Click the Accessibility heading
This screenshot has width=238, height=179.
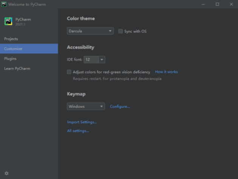tap(80, 47)
